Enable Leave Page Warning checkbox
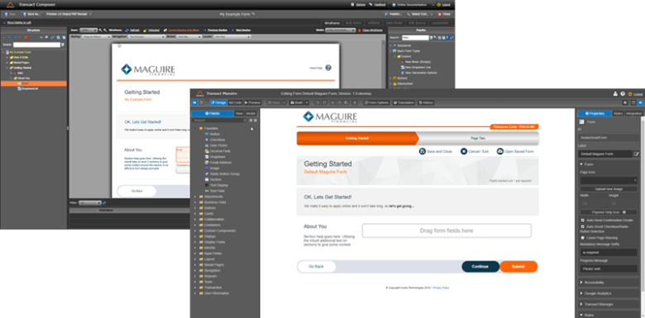This screenshot has height=318, width=645. pos(582,238)
